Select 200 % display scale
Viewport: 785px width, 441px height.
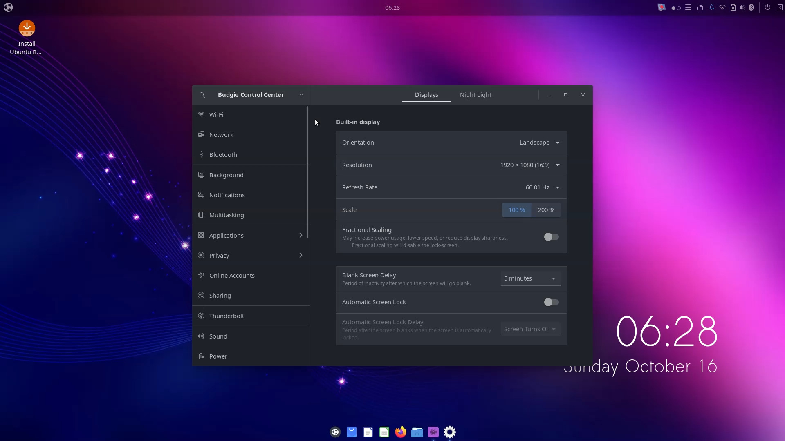546,209
